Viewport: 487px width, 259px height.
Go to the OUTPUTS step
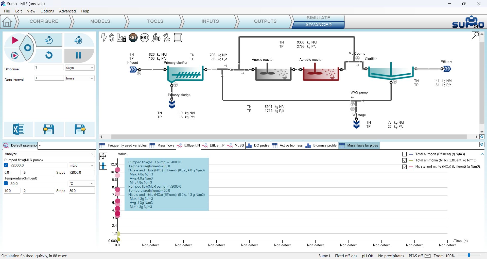coord(265,21)
